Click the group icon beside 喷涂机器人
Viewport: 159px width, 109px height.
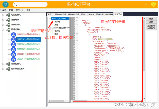[x=8, y=64]
